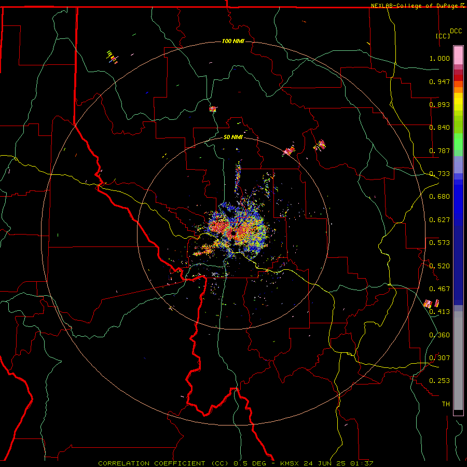Image resolution: width=467 pixels, height=467 pixels.
Task: Select the 0.787 scale value
Action: (x=439, y=150)
